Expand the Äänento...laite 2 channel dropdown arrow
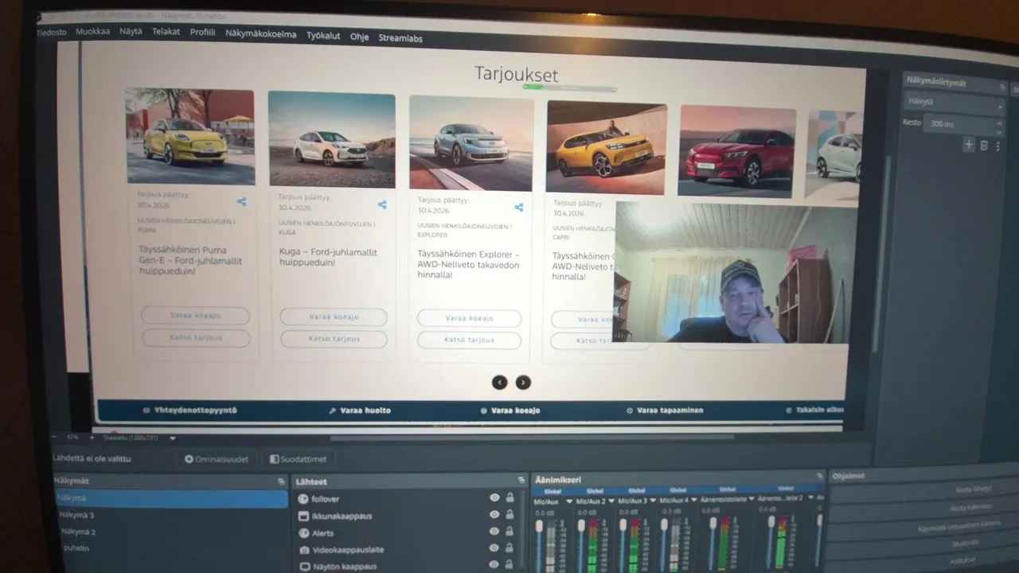1019x573 pixels. pos(810,499)
